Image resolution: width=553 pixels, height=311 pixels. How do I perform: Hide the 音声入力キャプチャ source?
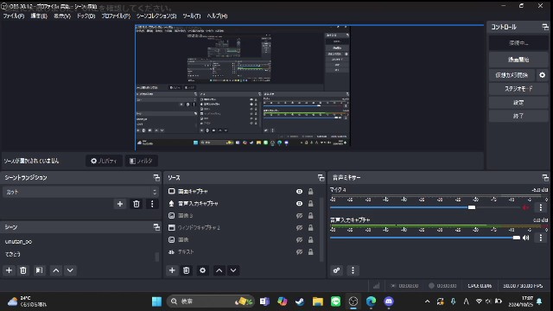(x=299, y=204)
